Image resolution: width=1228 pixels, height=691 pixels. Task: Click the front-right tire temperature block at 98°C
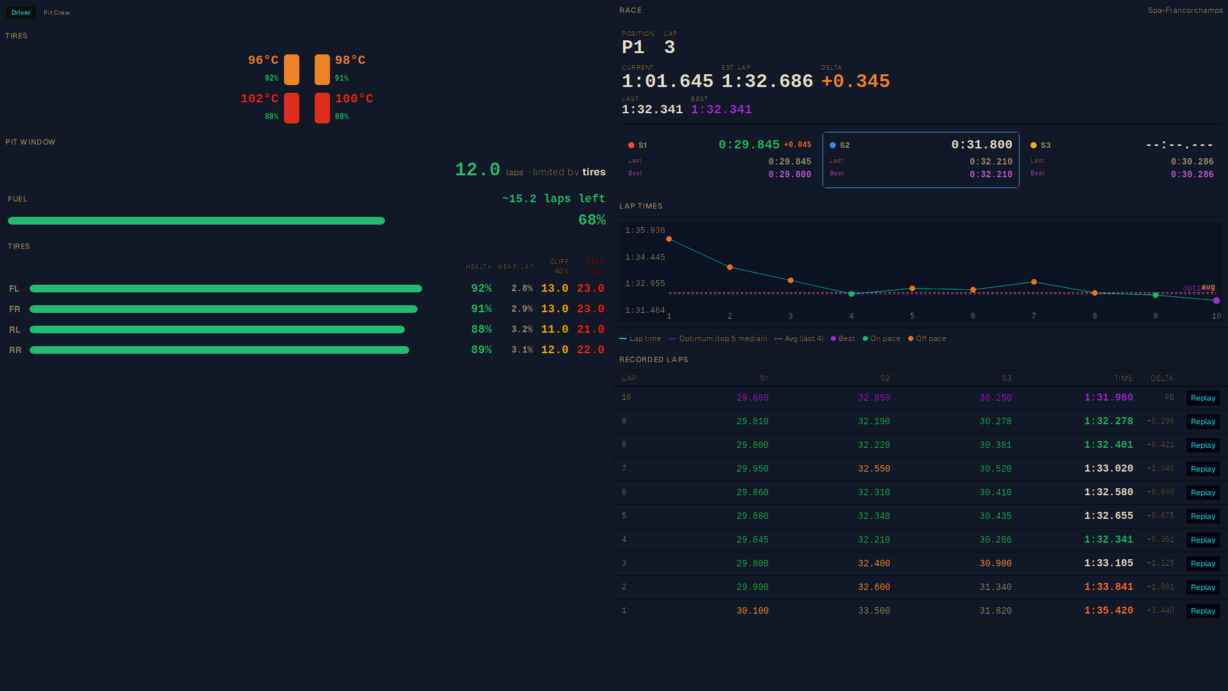coord(322,70)
